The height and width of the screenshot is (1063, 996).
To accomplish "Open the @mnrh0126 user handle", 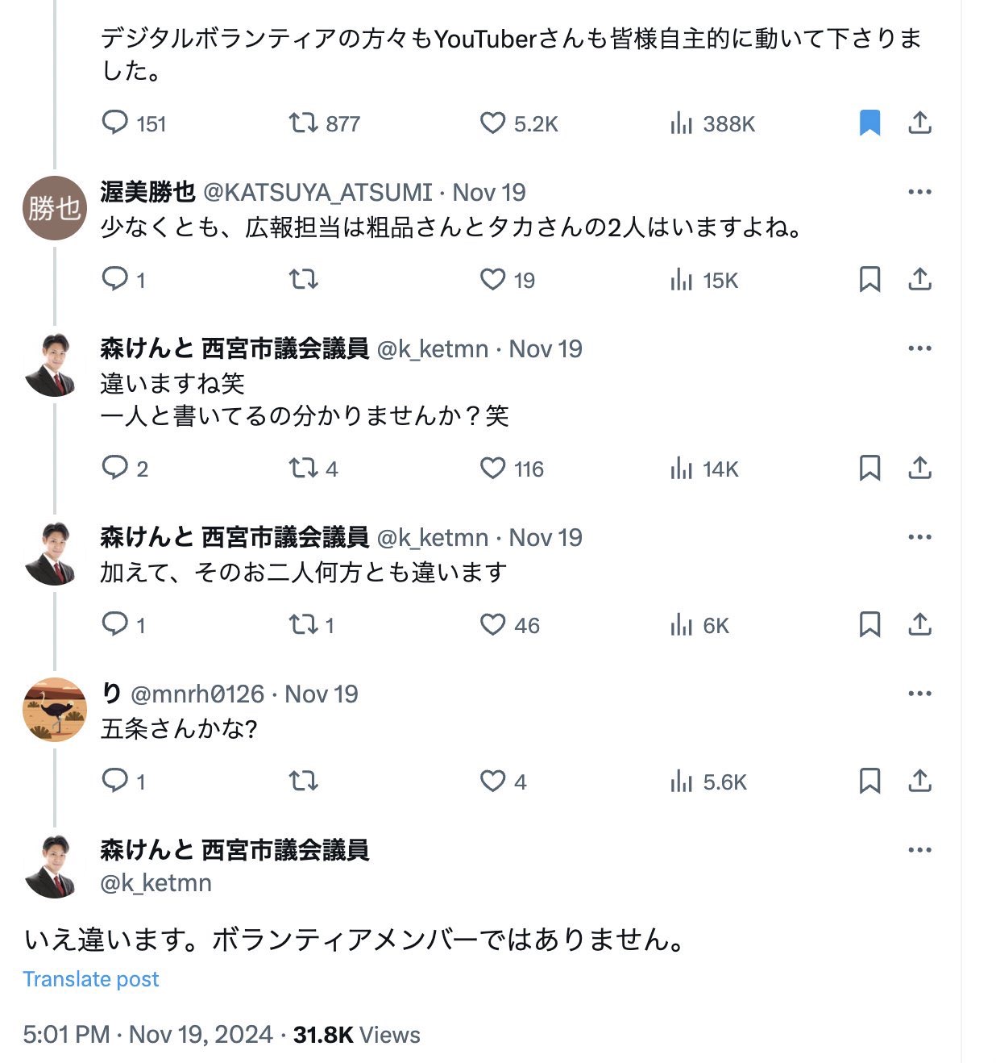I will 197,694.
